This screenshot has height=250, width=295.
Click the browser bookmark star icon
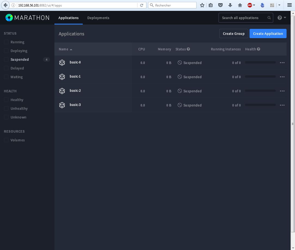tap(202, 5)
